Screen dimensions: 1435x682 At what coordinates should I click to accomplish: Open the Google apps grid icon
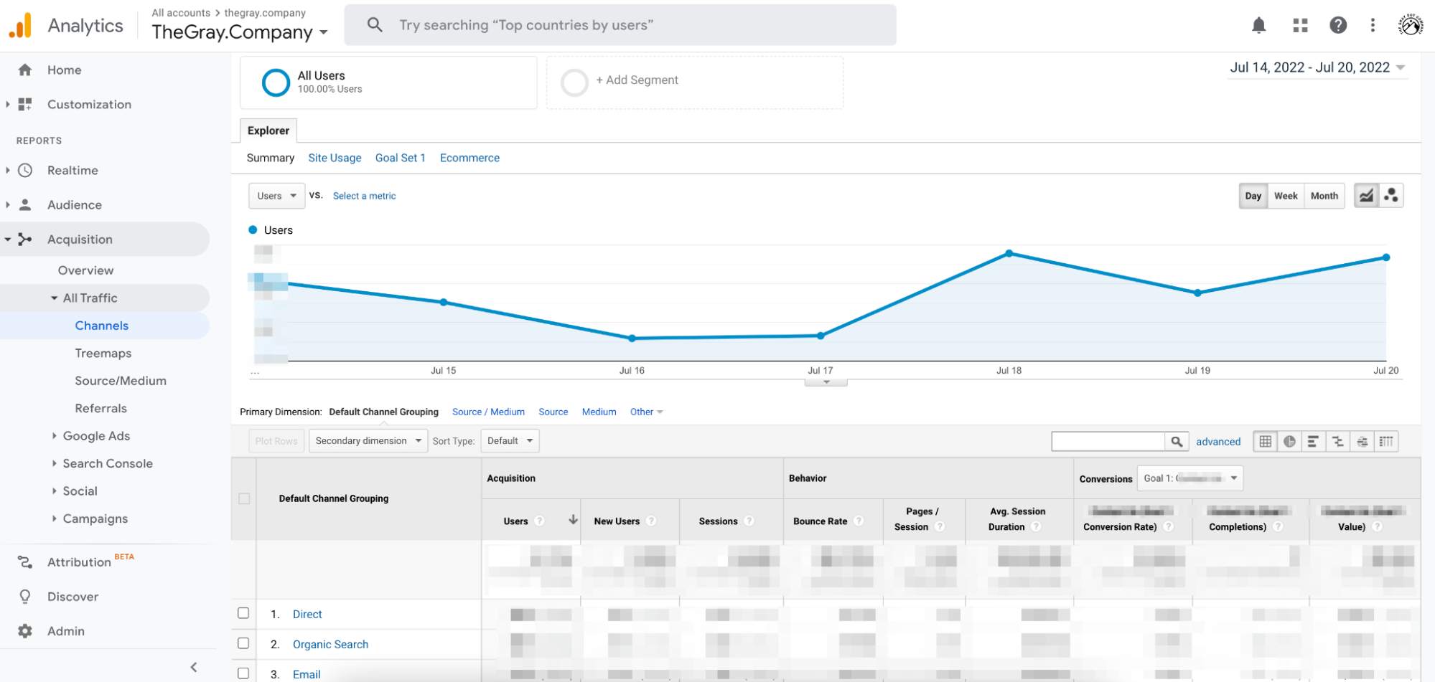(1299, 24)
